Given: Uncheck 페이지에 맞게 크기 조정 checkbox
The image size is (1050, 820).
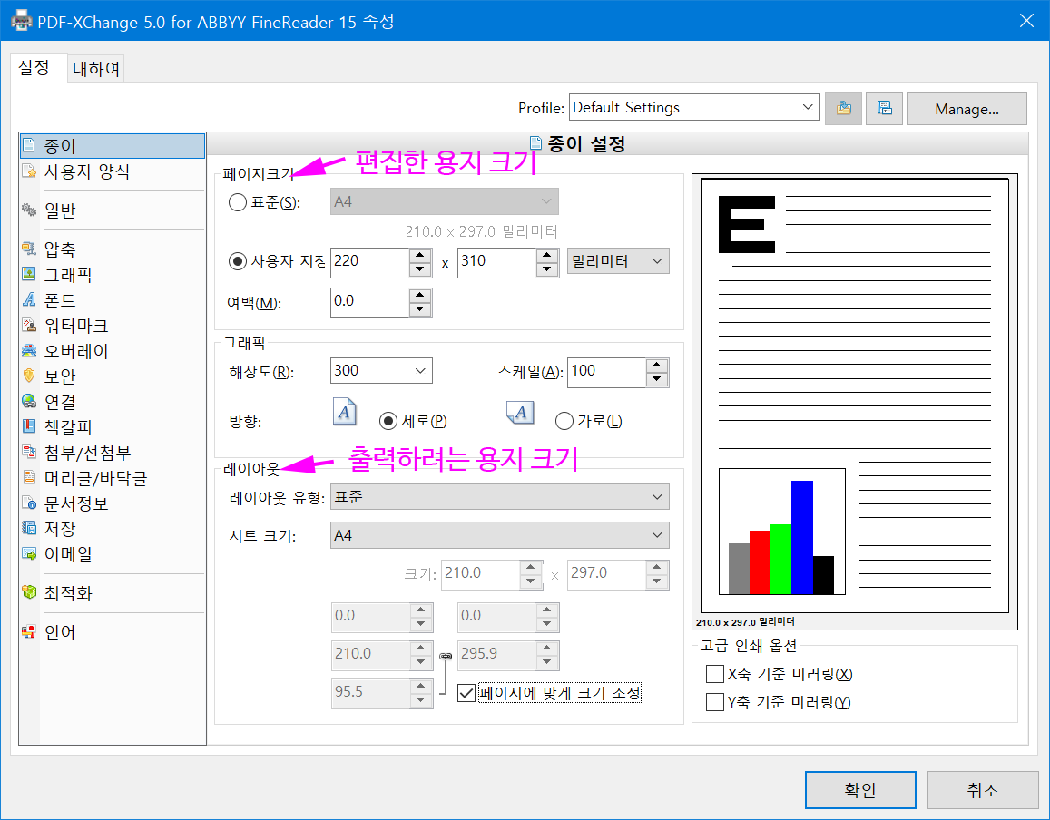Looking at the screenshot, I should click(466, 694).
